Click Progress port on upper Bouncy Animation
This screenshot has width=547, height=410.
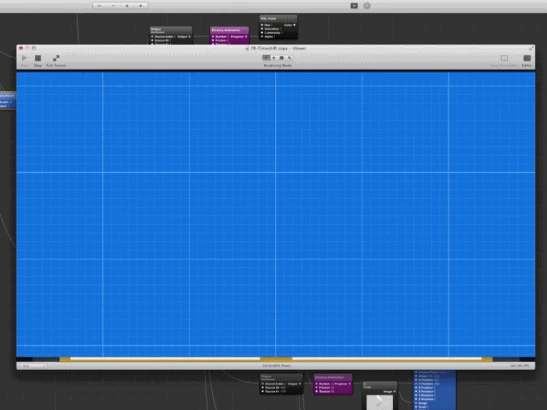pos(246,37)
